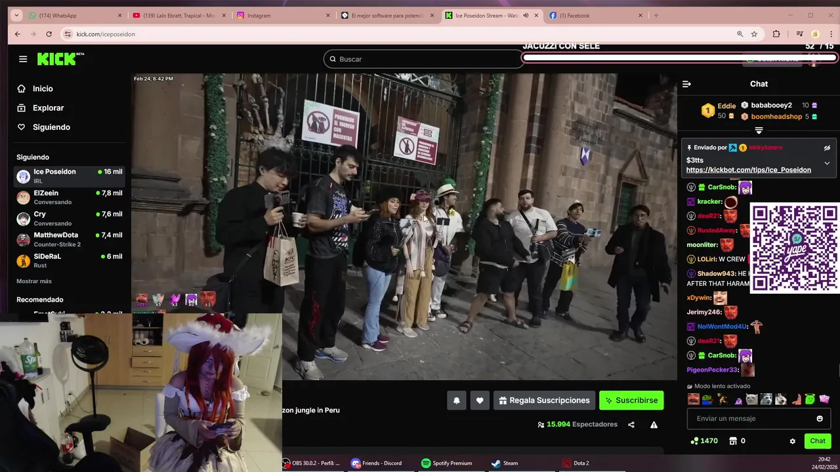The image size is (840, 472).
Task: Switch to El mejor software tab
Action: tap(387, 15)
